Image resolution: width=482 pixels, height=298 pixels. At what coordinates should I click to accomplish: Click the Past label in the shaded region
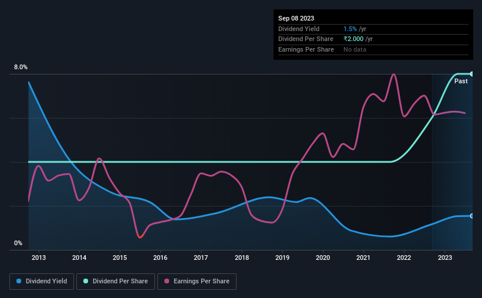(461, 81)
